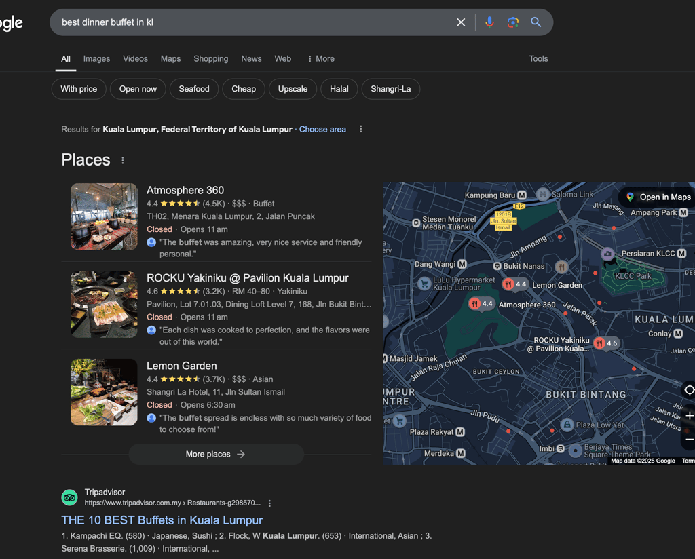Image resolution: width=695 pixels, height=559 pixels.
Task: Clear the search box text
Action: 461,22
